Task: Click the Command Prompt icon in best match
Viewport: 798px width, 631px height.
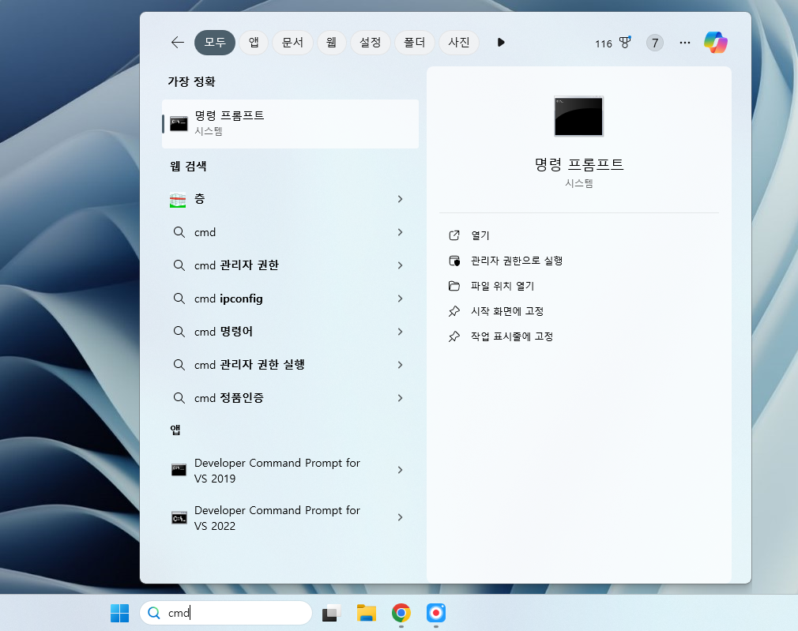Action: [179, 124]
